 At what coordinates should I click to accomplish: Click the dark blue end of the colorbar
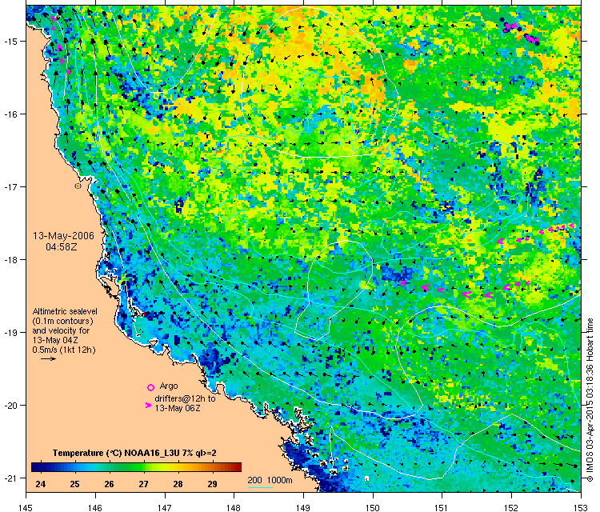pyautogui.click(x=36, y=467)
